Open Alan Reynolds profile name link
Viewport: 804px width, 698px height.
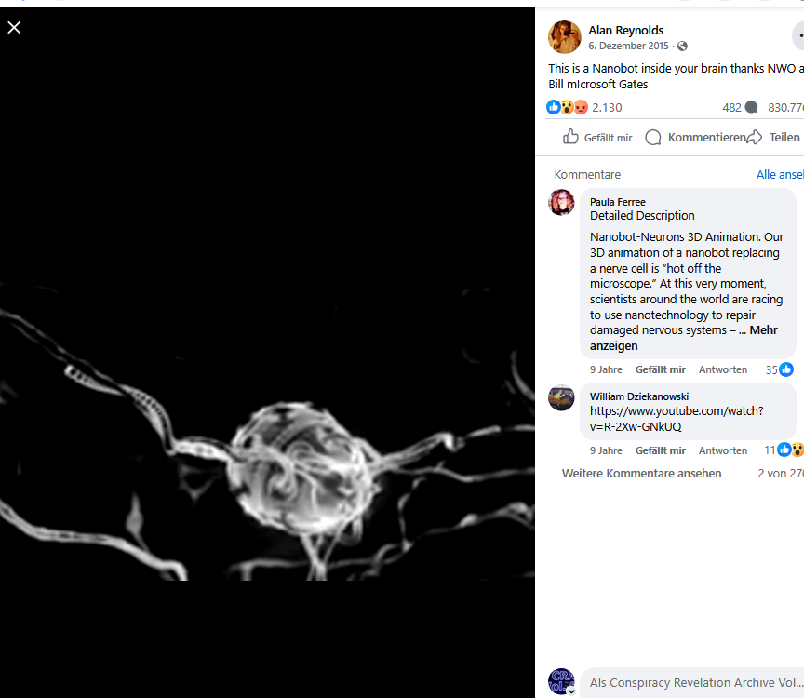(x=625, y=31)
